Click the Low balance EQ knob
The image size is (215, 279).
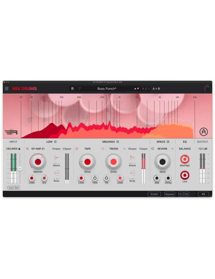point(185,175)
